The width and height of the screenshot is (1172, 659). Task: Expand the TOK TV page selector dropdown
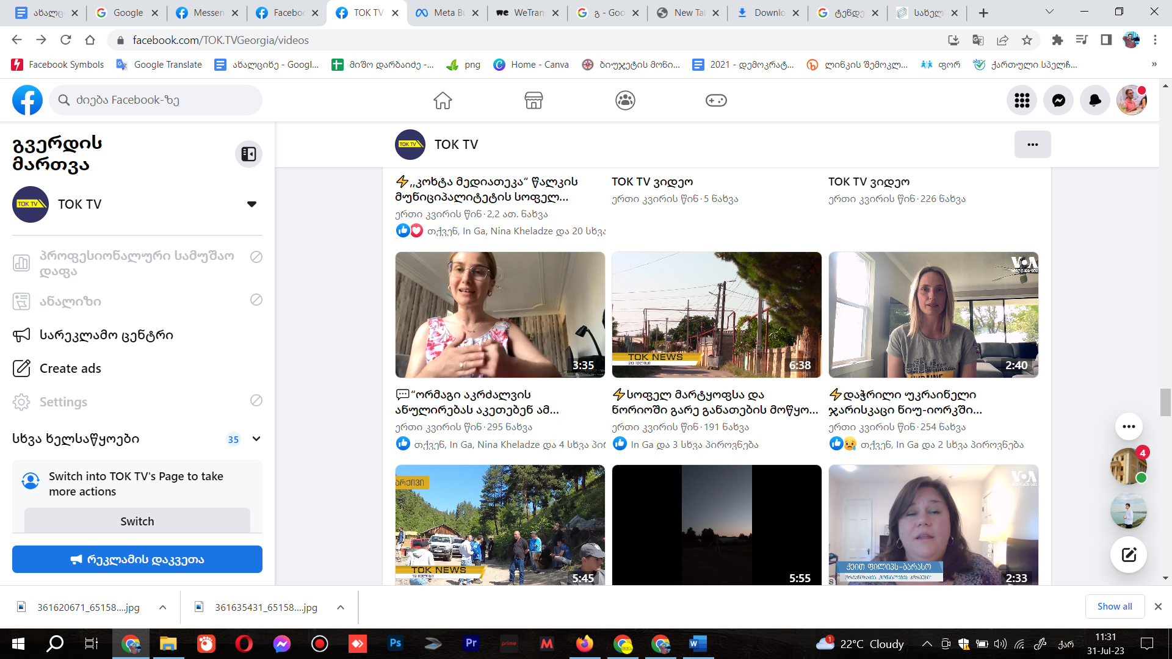click(x=251, y=204)
